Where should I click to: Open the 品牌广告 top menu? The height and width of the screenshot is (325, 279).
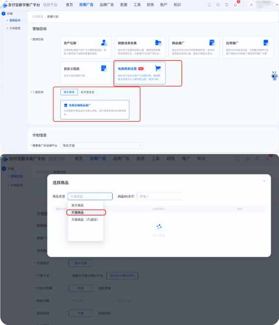point(107,5)
